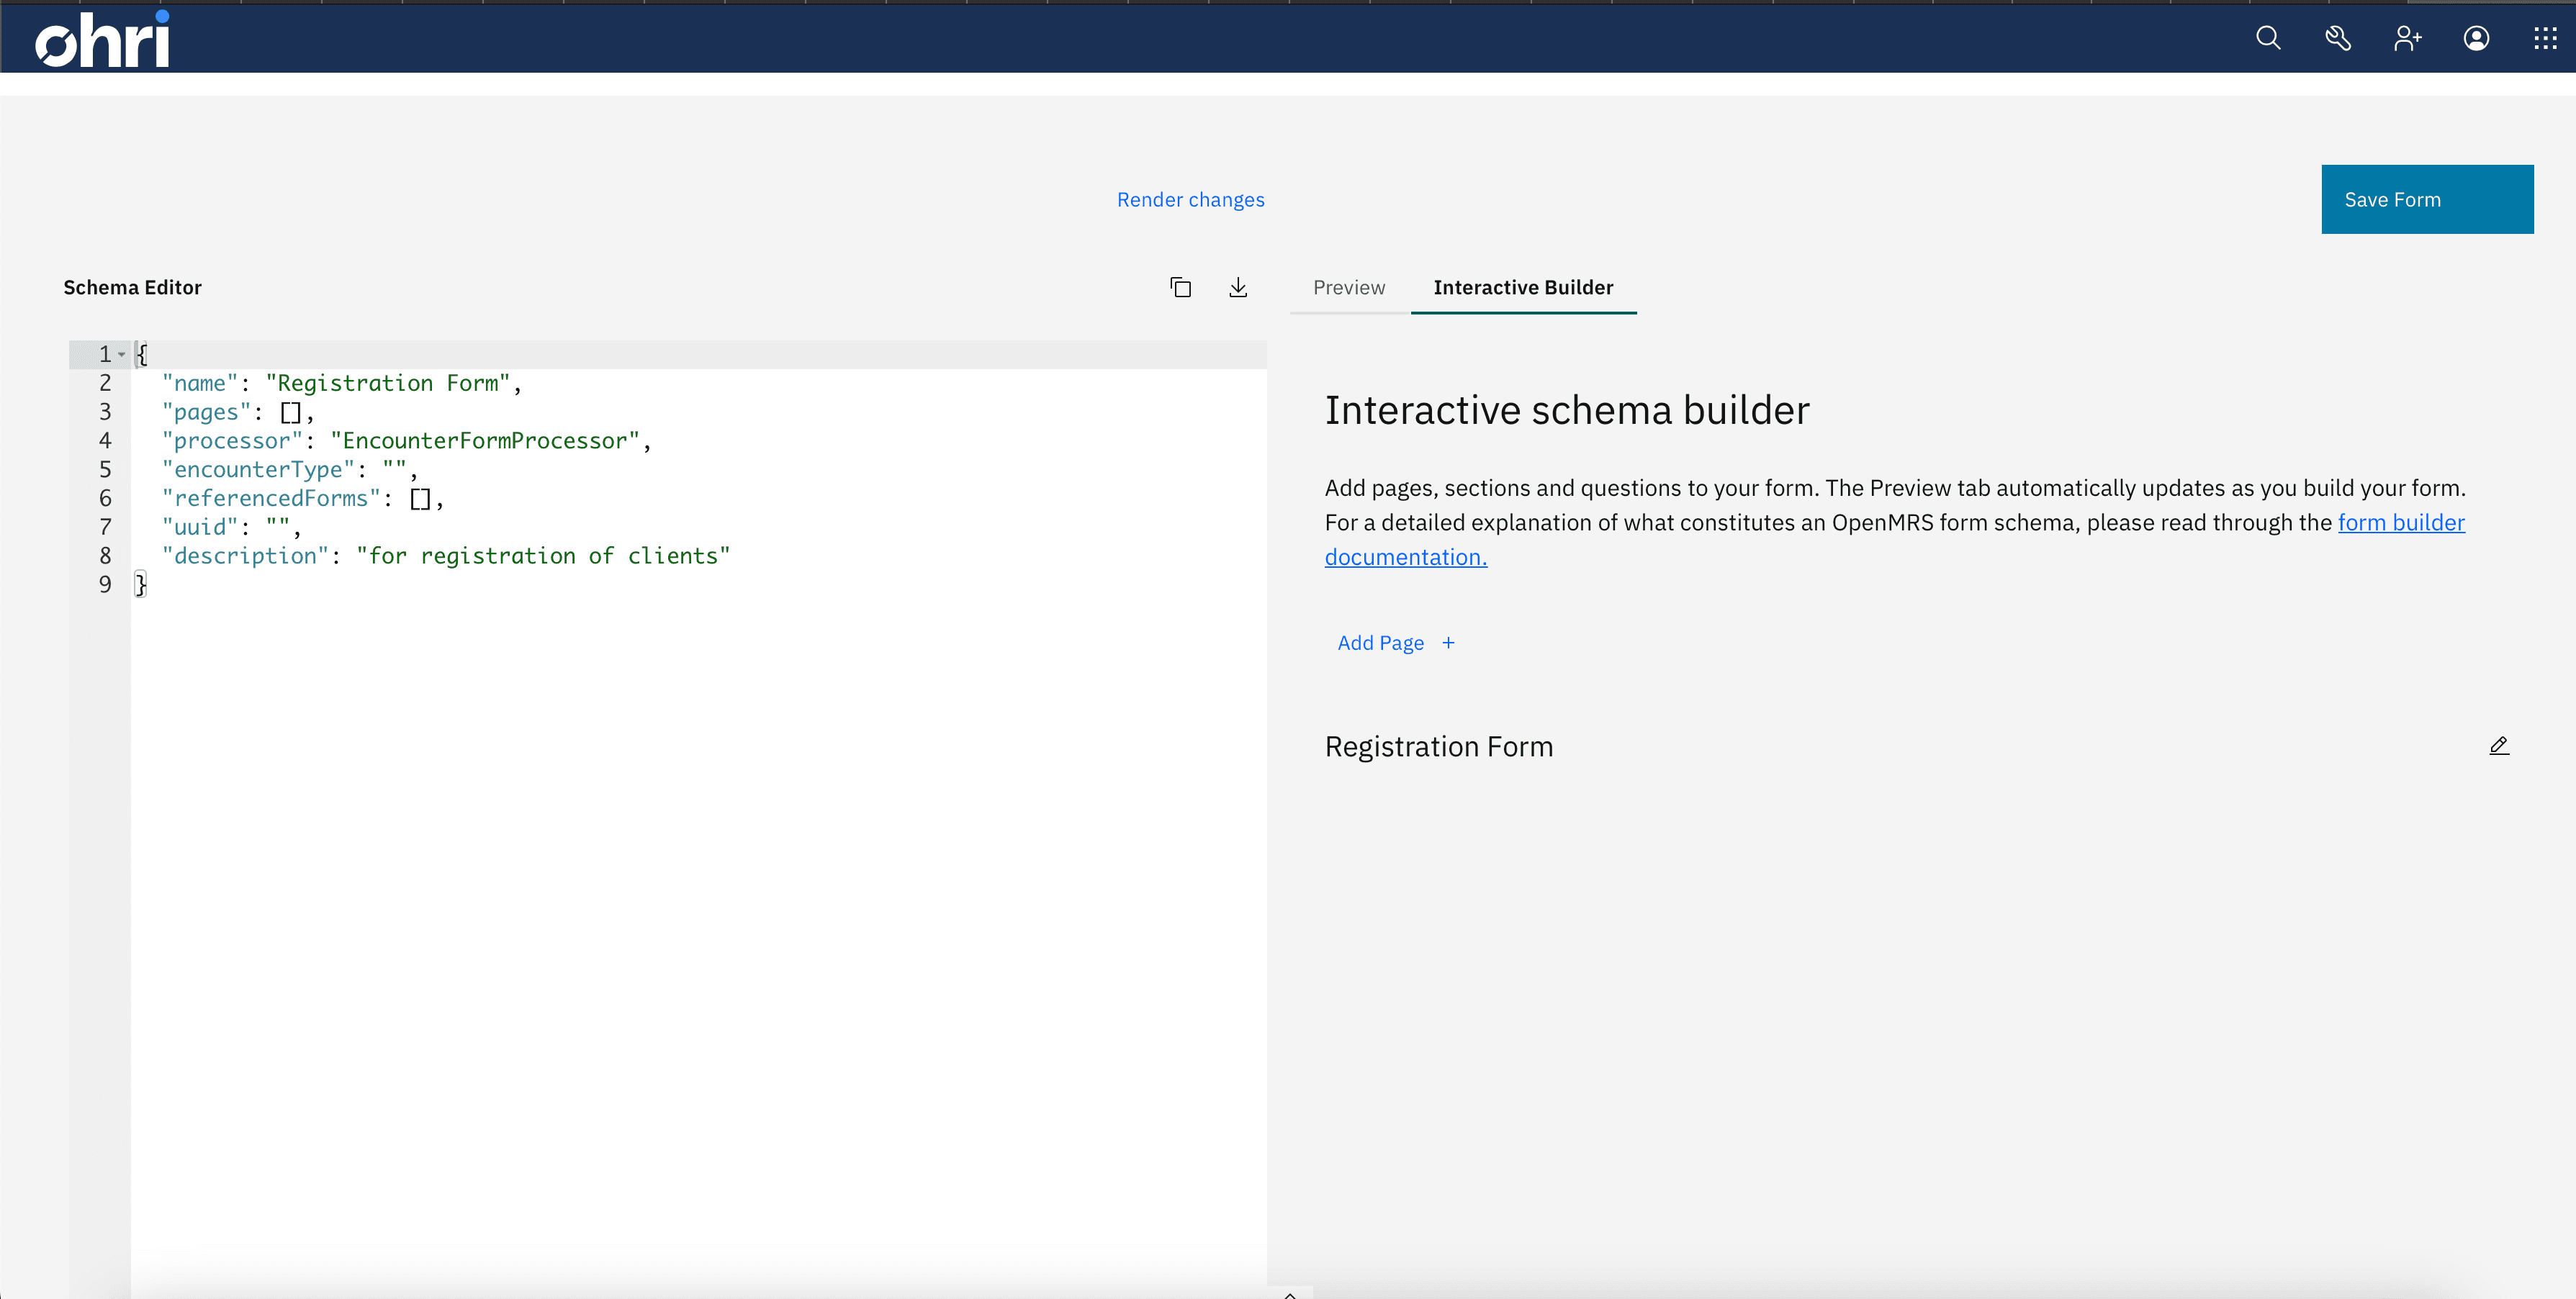Click the "processor" key in editor
This screenshot has height=1299, width=2576.
(x=232, y=442)
